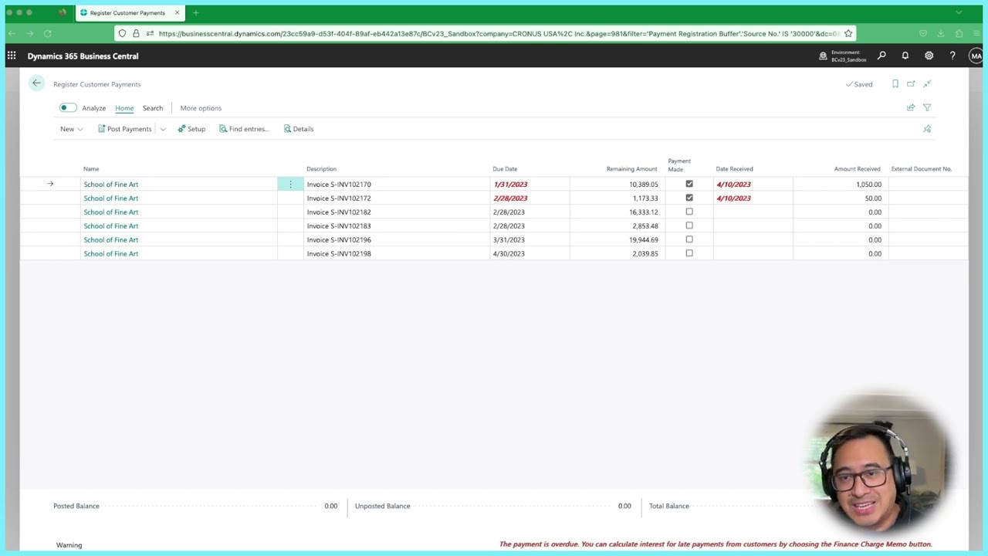Click Dynamics 365 Business Central title
Screen dimensions: 988x556
point(83,56)
